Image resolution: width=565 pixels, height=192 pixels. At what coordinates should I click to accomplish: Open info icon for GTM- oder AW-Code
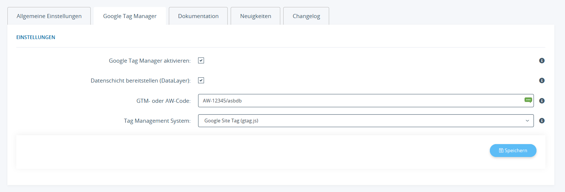(x=542, y=101)
